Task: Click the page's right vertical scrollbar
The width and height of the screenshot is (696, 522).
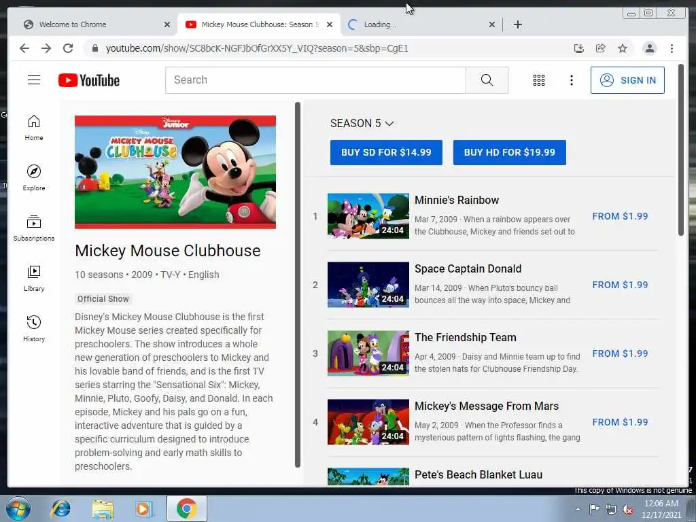Action: coord(681,150)
